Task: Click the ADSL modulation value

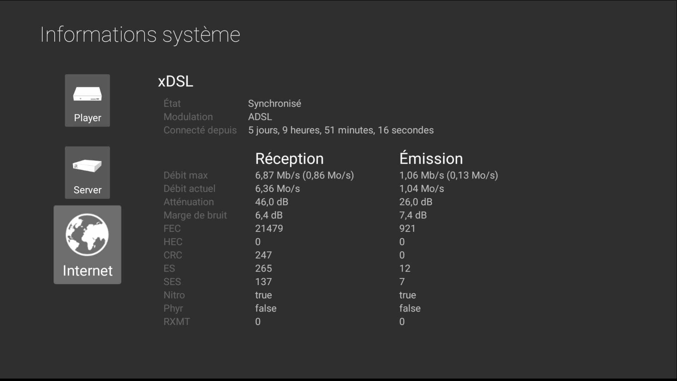Action: (x=260, y=117)
